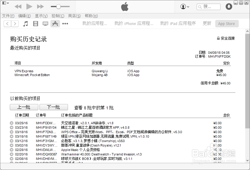Viewport: 250px width, 170px height.
Task: Click the Warhammer 40,000: Deathwatch order title
Action: pyautogui.click(x=101, y=154)
